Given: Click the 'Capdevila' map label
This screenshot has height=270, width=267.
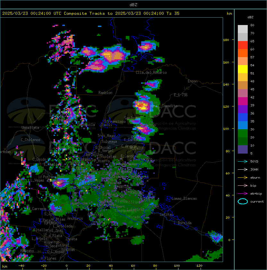Looking at the screenshot, I should pos(86,125).
